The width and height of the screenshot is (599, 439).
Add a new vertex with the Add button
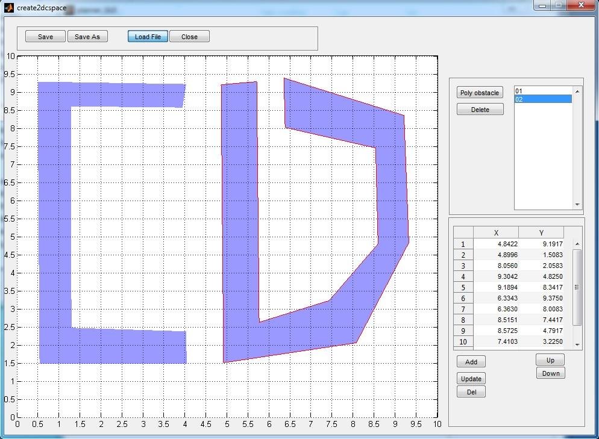tap(471, 361)
